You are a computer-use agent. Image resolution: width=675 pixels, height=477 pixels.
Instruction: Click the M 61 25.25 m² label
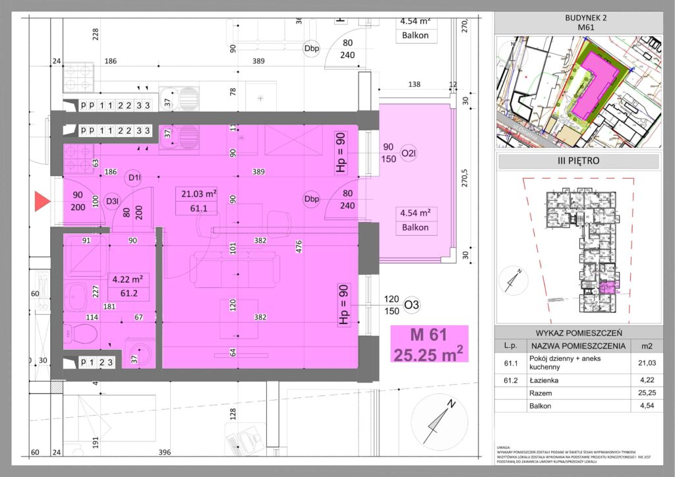(x=428, y=345)
